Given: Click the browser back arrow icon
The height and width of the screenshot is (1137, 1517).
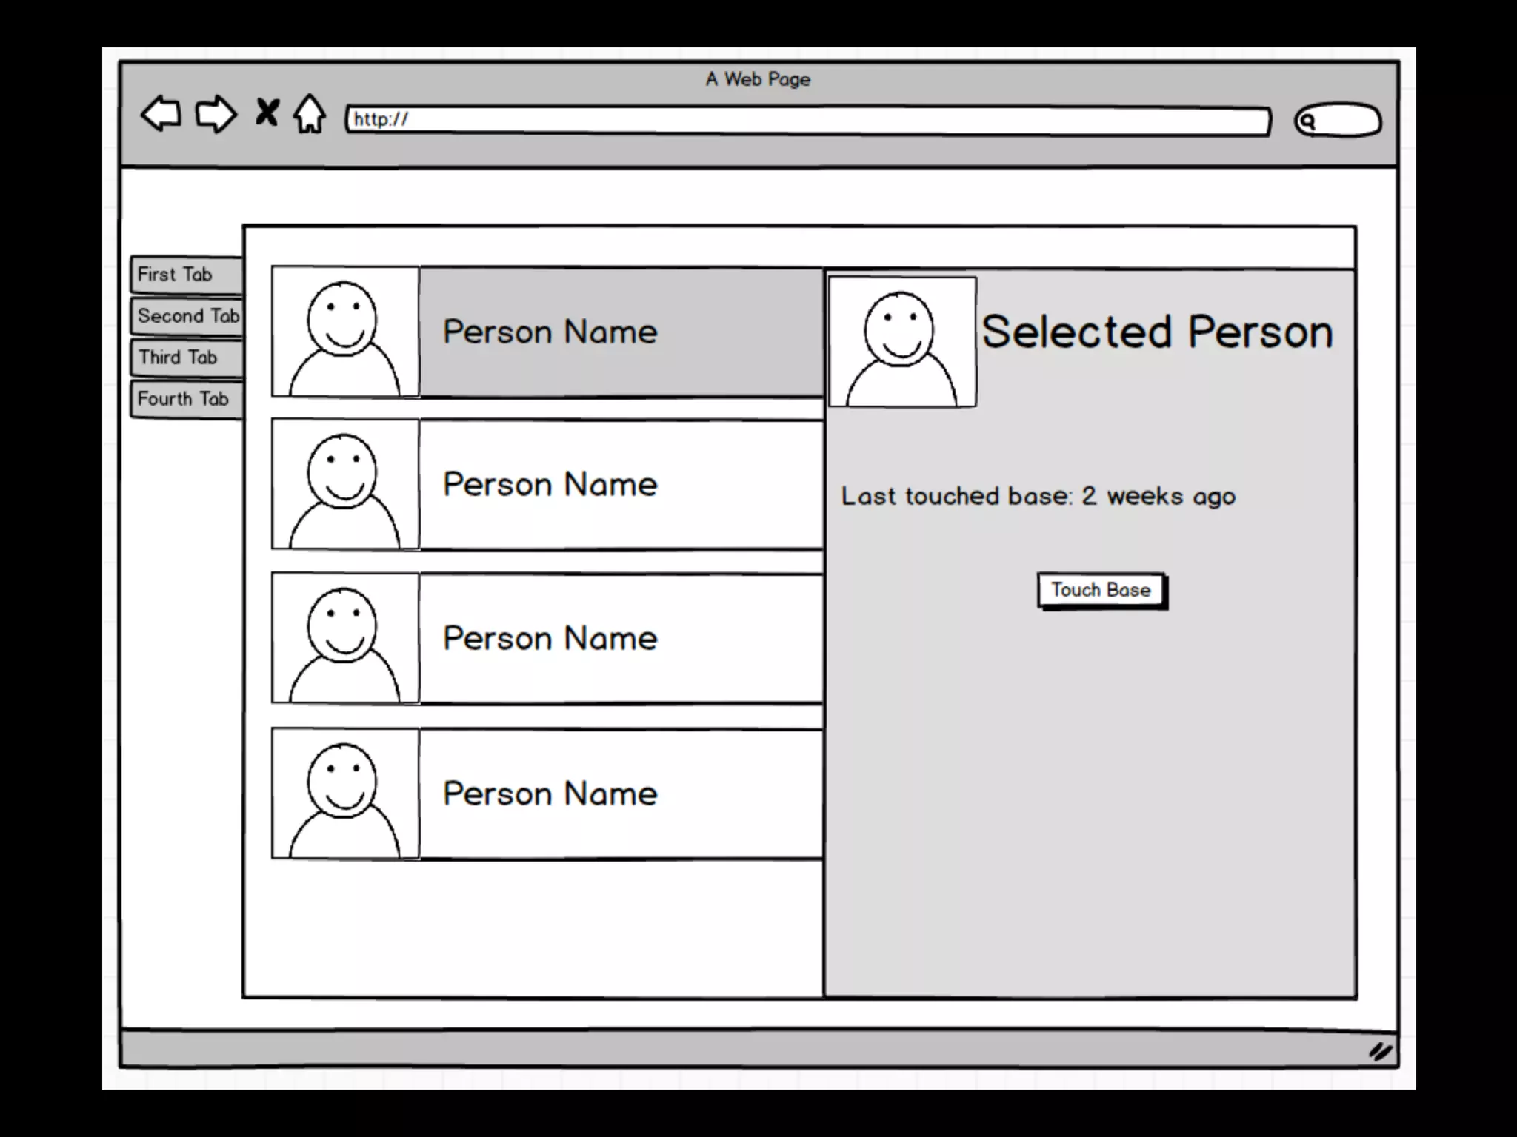Looking at the screenshot, I should 161,114.
